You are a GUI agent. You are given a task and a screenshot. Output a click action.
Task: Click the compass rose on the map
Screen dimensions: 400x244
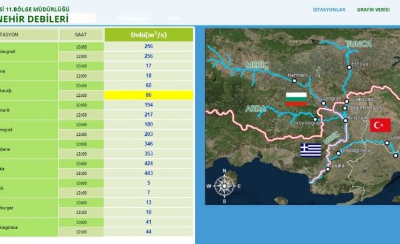pyautogui.click(x=225, y=185)
